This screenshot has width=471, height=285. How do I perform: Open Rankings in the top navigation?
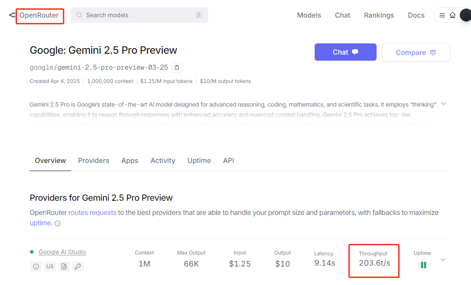[379, 15]
